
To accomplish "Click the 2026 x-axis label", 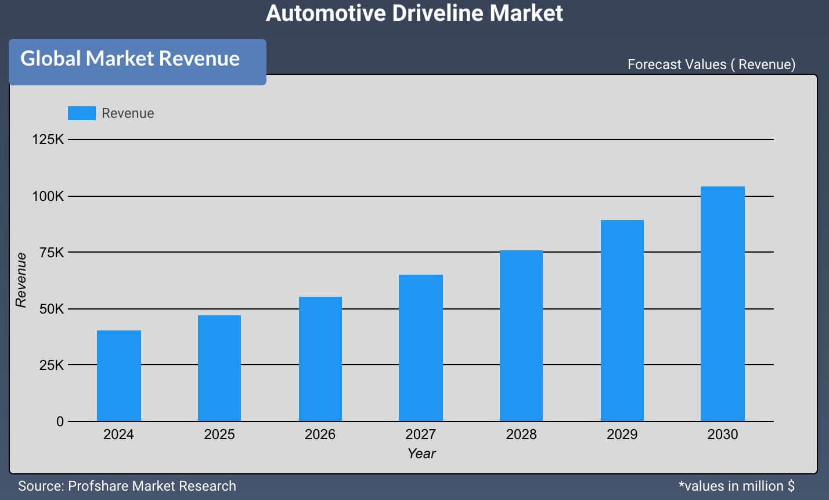I will tap(320, 434).
